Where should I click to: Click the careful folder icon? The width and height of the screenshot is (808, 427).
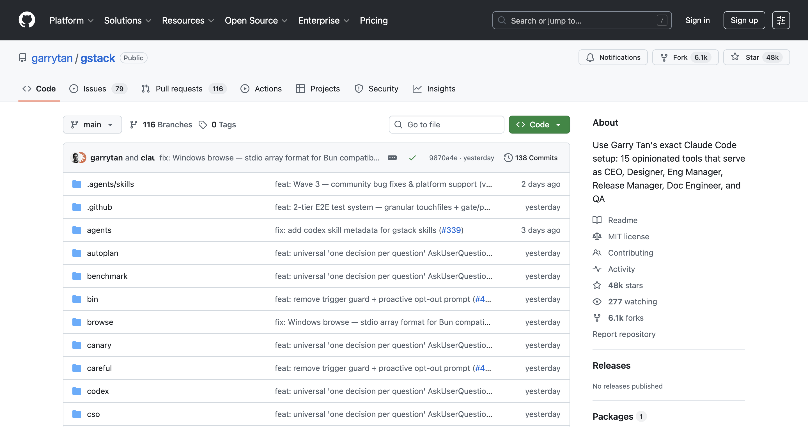click(x=77, y=368)
